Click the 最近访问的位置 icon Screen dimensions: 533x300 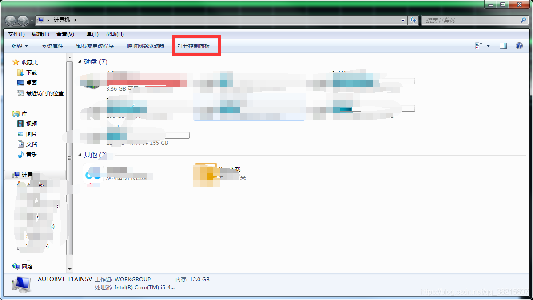(20, 93)
